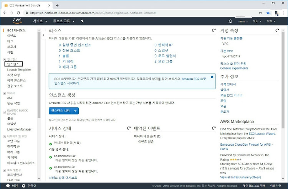Collapse the ELASTIC BLOCK STORE section
This screenshot has width=288, height=189.
point(4,112)
